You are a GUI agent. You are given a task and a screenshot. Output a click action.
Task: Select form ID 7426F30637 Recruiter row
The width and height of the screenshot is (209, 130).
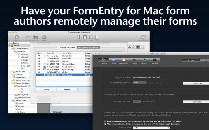click(x=64, y=58)
